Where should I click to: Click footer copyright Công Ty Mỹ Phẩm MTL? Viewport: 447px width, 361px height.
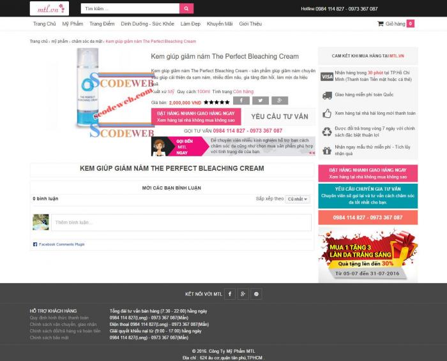[223, 351]
